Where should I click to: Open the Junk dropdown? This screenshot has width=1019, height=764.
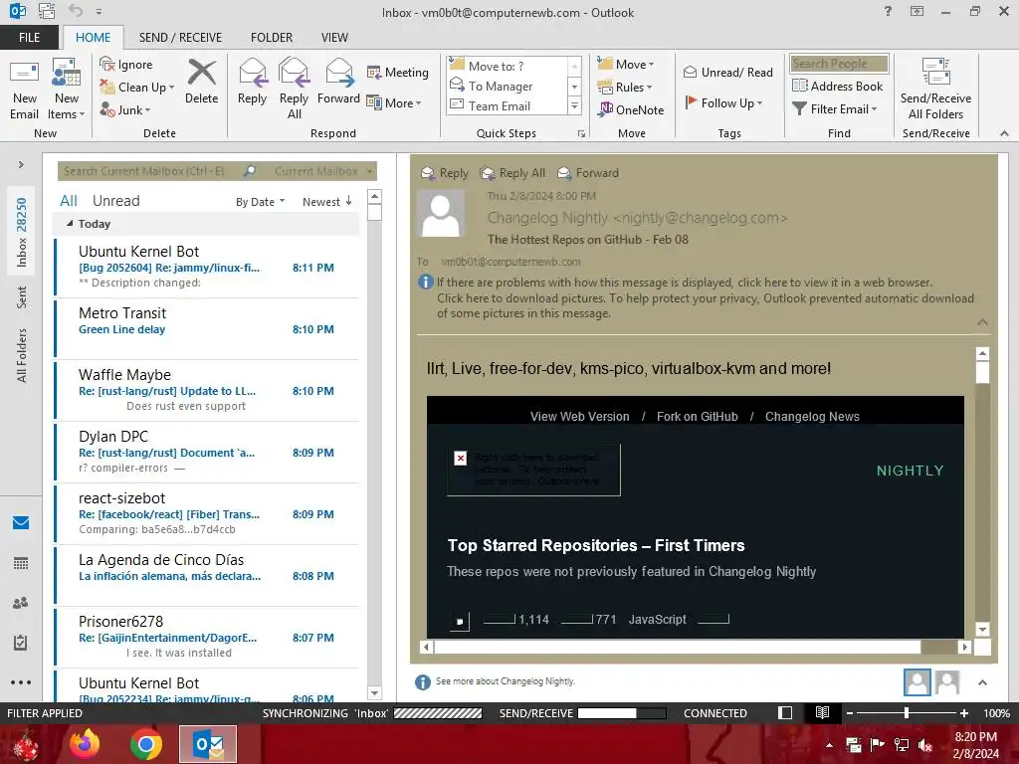pyautogui.click(x=125, y=109)
